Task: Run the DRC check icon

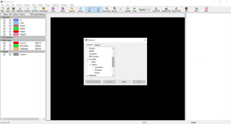Action: coord(206,9)
